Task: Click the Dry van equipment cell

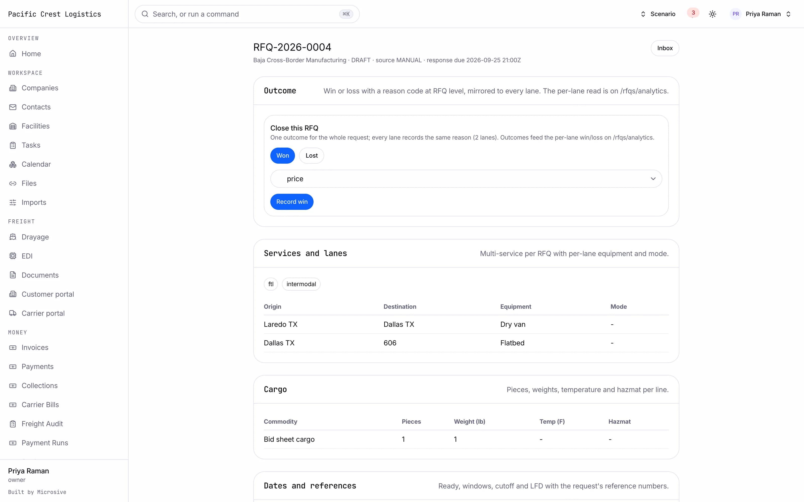Action: coord(513,324)
